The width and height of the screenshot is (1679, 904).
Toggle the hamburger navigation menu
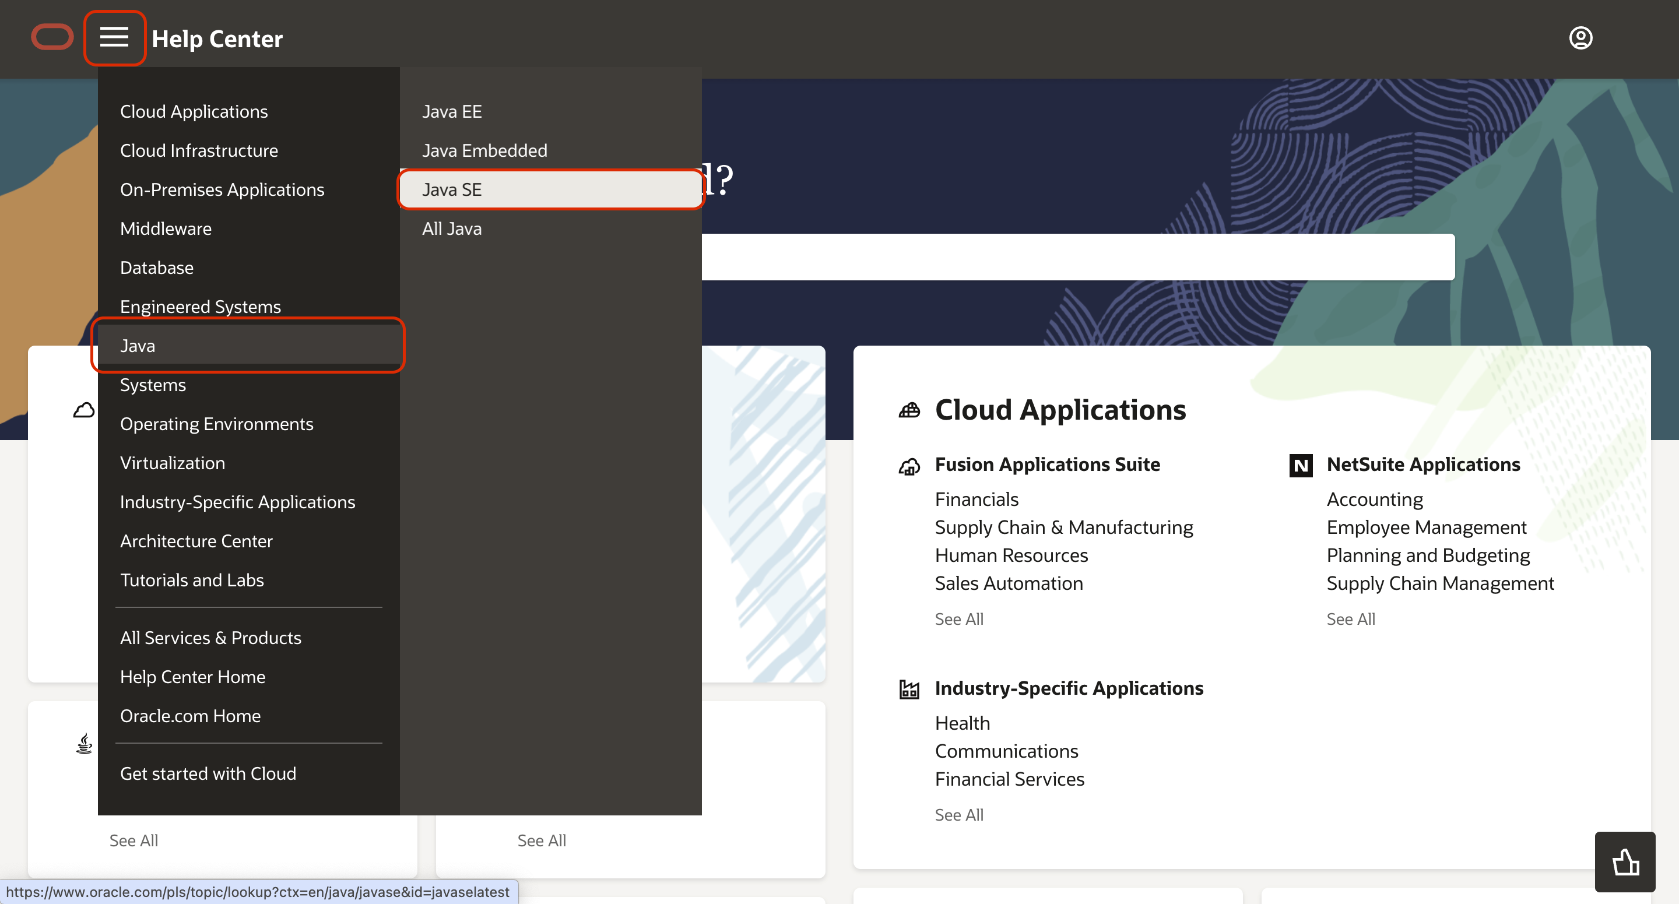[114, 37]
